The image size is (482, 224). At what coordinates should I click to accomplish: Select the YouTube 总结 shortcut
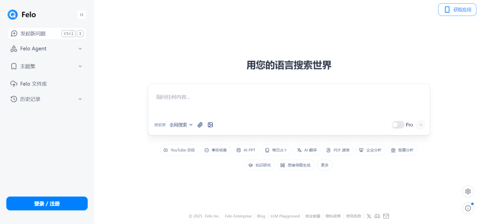point(179,150)
